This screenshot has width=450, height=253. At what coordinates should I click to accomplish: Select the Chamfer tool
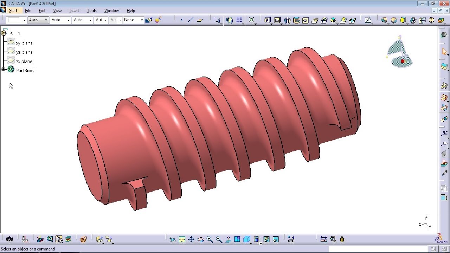coord(394,20)
